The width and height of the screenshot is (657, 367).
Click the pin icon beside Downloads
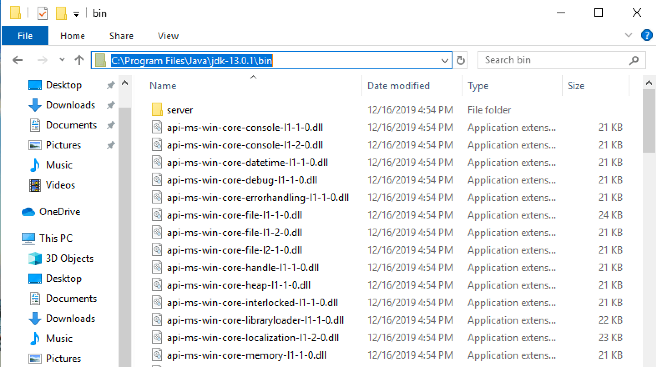[x=111, y=106]
